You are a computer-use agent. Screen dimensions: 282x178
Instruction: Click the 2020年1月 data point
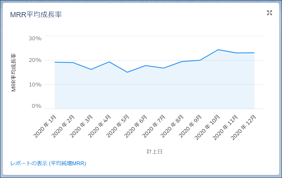pos(55,62)
